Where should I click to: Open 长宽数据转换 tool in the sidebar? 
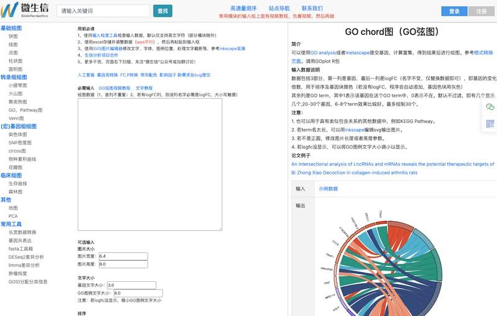point(22,232)
